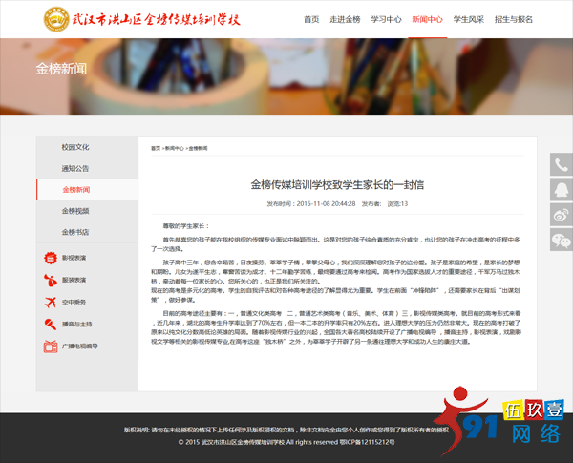The height and width of the screenshot is (463, 573).
Task: Go to 走进金榜 in top navigation
Action: tap(345, 19)
